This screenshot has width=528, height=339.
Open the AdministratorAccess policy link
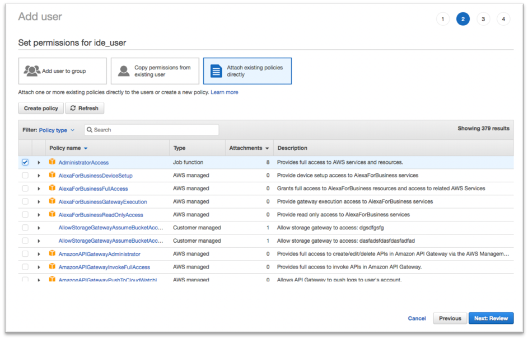83,162
